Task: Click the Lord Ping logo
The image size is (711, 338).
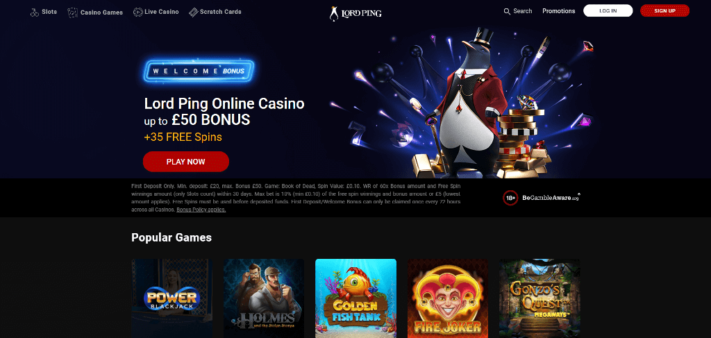Action: tap(355, 12)
